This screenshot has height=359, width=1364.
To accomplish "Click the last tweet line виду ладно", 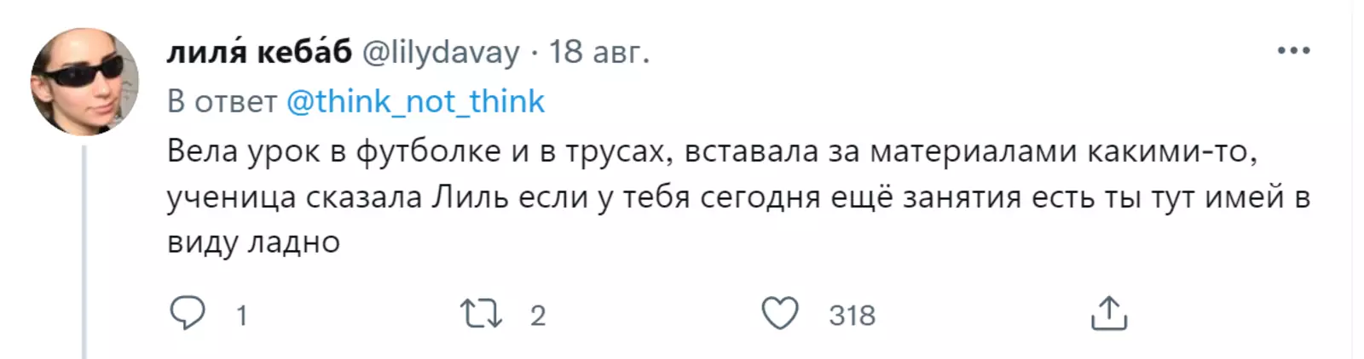I will pos(254,242).
